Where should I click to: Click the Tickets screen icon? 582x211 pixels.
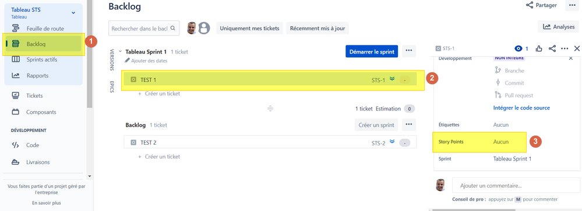click(x=16, y=95)
